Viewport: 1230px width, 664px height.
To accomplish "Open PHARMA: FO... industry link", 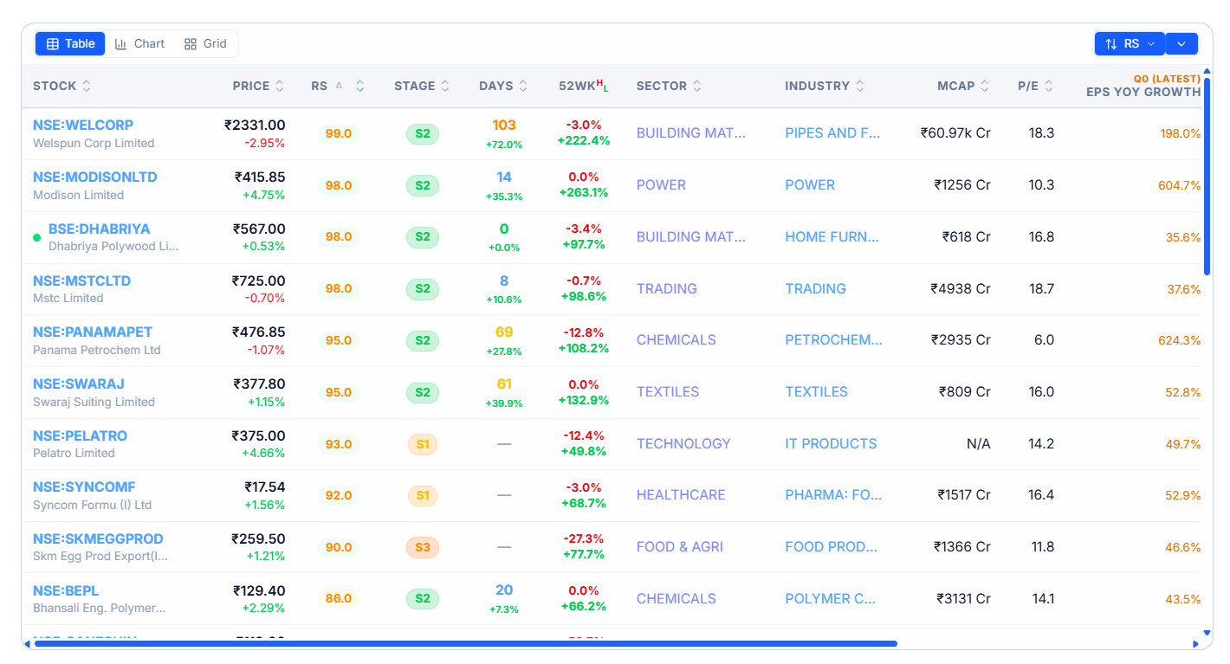I will (x=833, y=494).
